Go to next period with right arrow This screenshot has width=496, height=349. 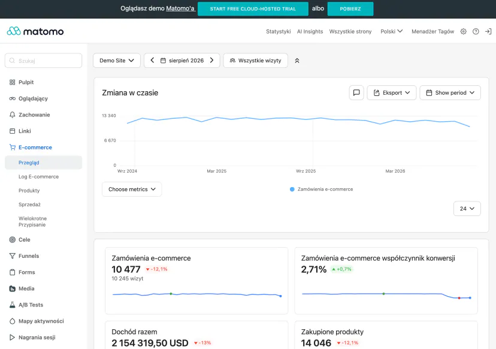(x=211, y=60)
